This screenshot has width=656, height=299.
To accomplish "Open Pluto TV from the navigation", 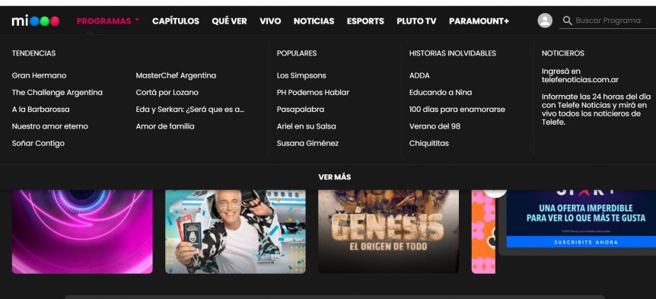I will coord(416,21).
